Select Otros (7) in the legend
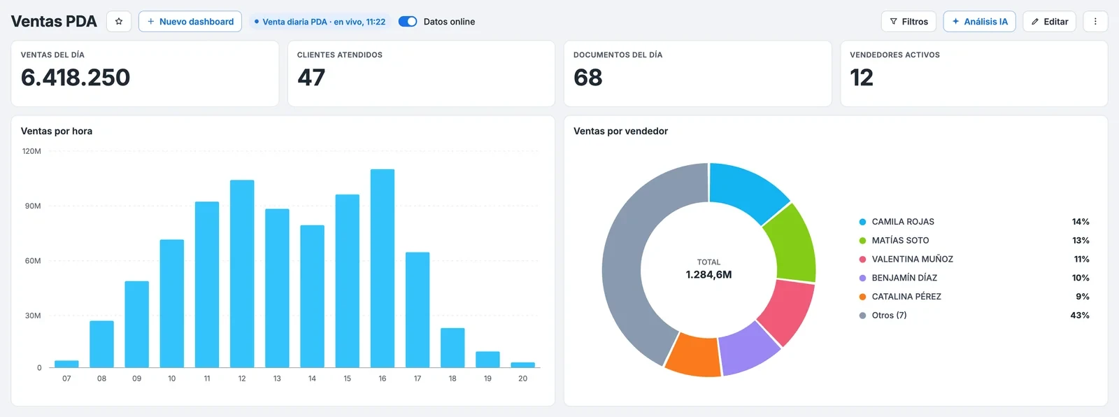The image size is (1119, 417). tap(889, 316)
